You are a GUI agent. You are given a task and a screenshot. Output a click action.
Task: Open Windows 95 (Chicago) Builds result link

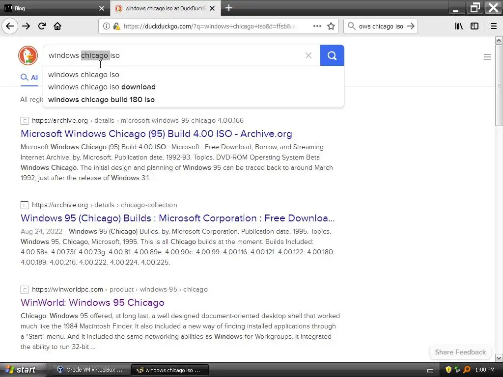tap(177, 218)
